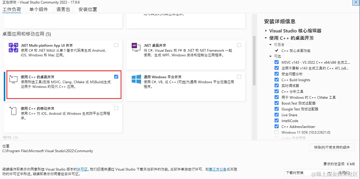This screenshot has width=360, height=179.
Task: Toggle the C++ Build Insights checkbox
Action: coord(277,80)
